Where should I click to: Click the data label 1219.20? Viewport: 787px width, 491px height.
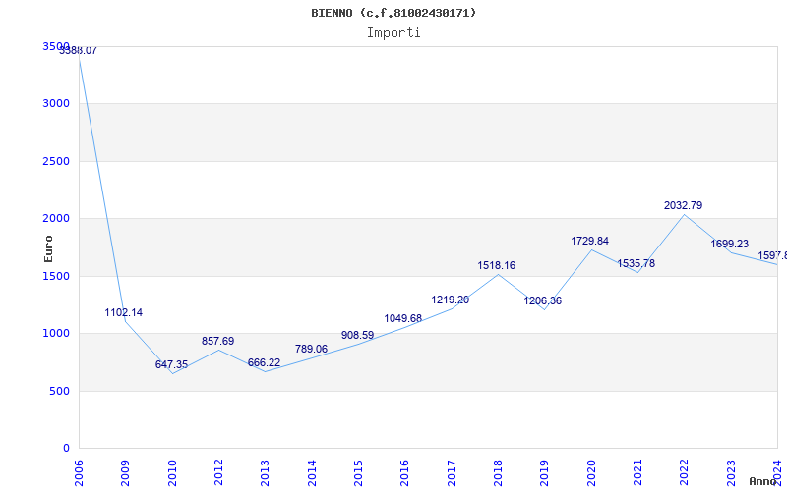[451, 300]
